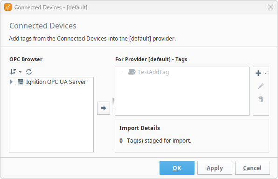Refresh the OPC Browser tree

coord(29,72)
